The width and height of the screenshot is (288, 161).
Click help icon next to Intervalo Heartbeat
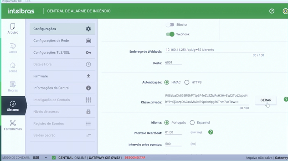(210, 132)
